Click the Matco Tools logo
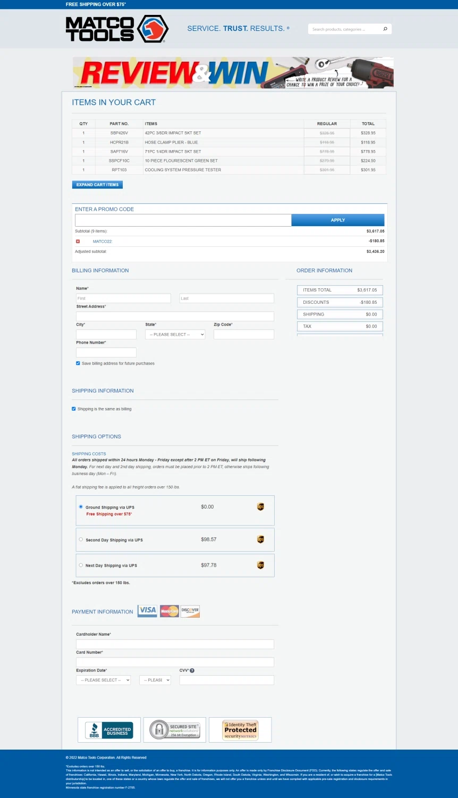 pyautogui.click(x=117, y=29)
